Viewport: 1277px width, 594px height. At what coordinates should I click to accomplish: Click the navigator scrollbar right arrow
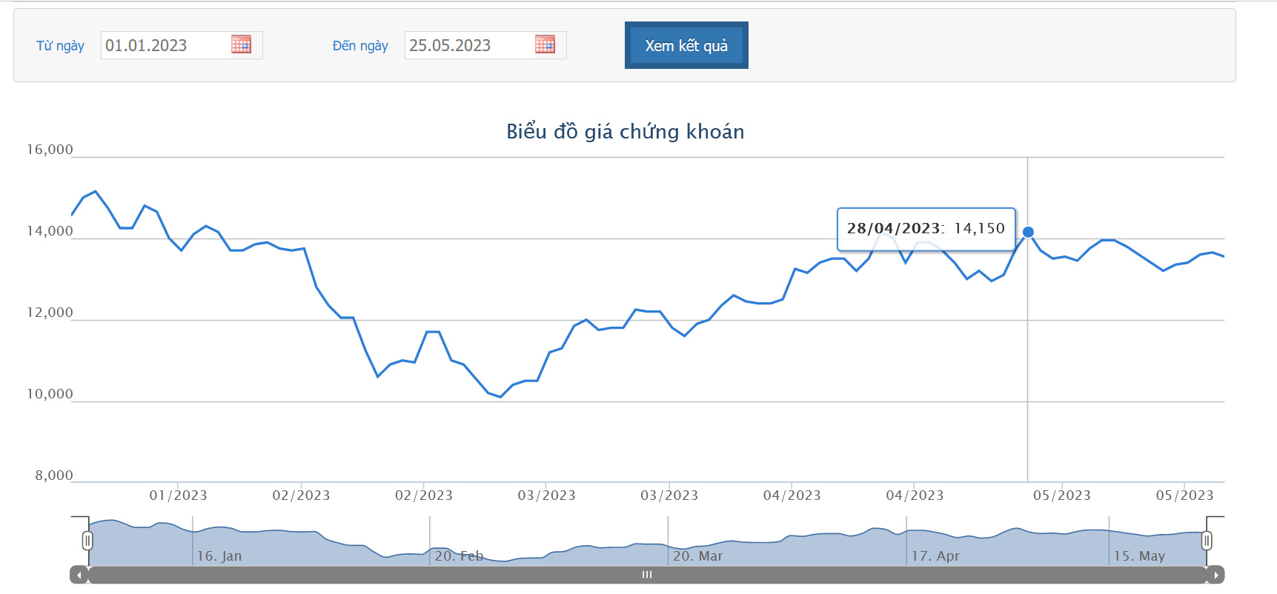click(1215, 575)
